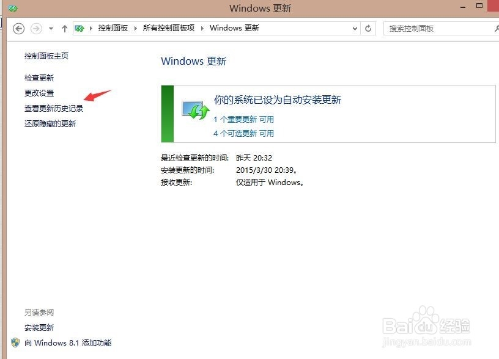499x359 pixels.
Task: Click 你的系统已设为自动安装更新 heading
Action: coord(278,100)
